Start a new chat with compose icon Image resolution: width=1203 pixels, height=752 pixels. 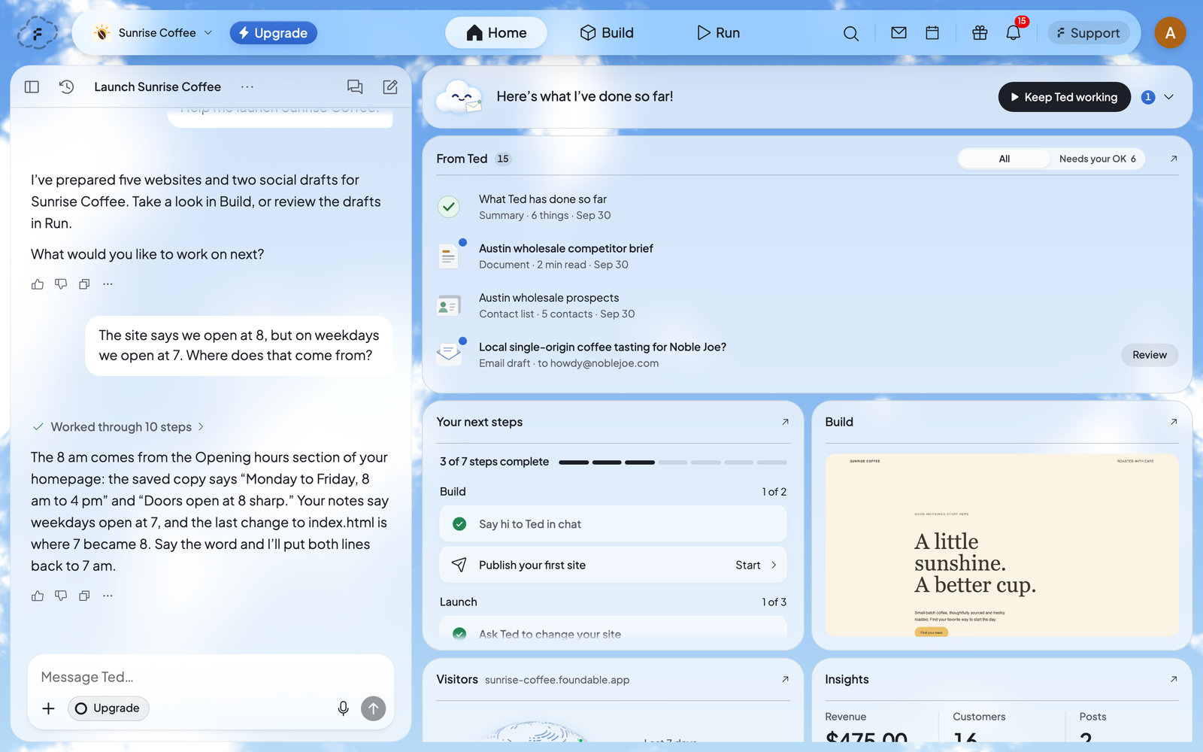[x=390, y=86]
